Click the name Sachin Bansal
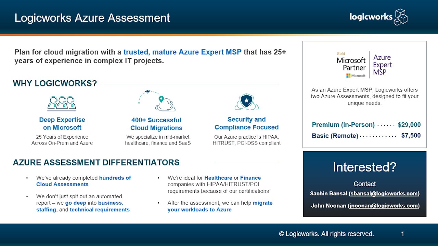 click(328, 194)
